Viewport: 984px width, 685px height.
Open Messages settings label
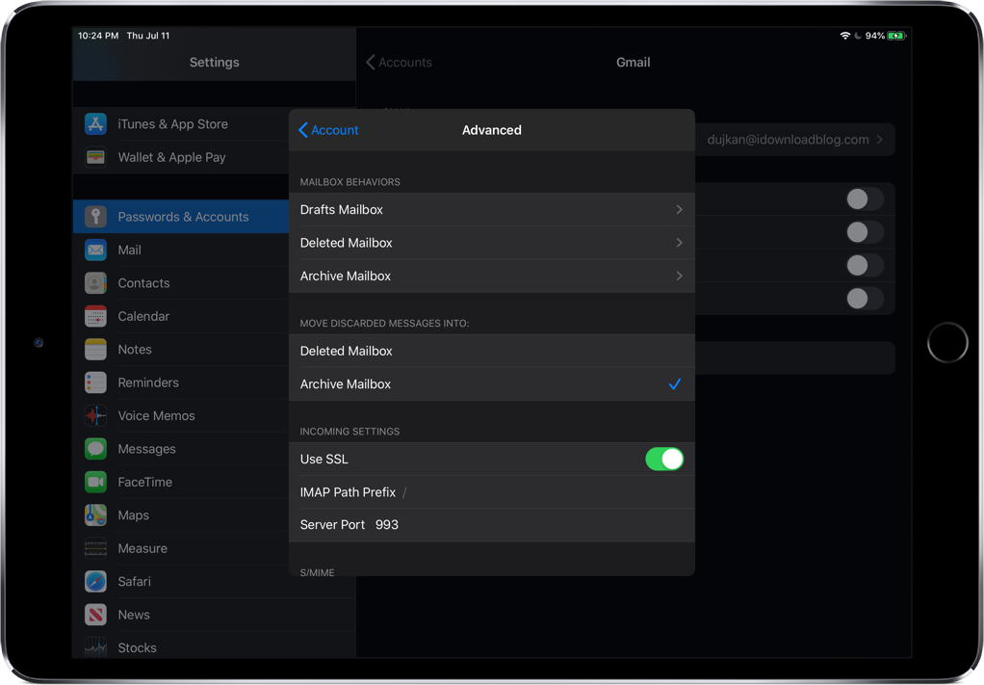[147, 449]
